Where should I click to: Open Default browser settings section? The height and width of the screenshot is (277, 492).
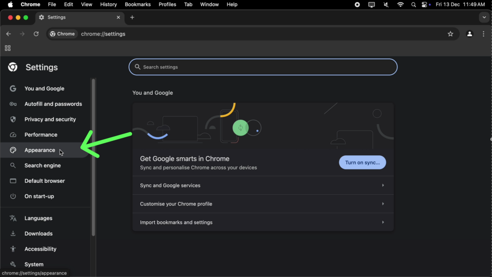point(45,181)
